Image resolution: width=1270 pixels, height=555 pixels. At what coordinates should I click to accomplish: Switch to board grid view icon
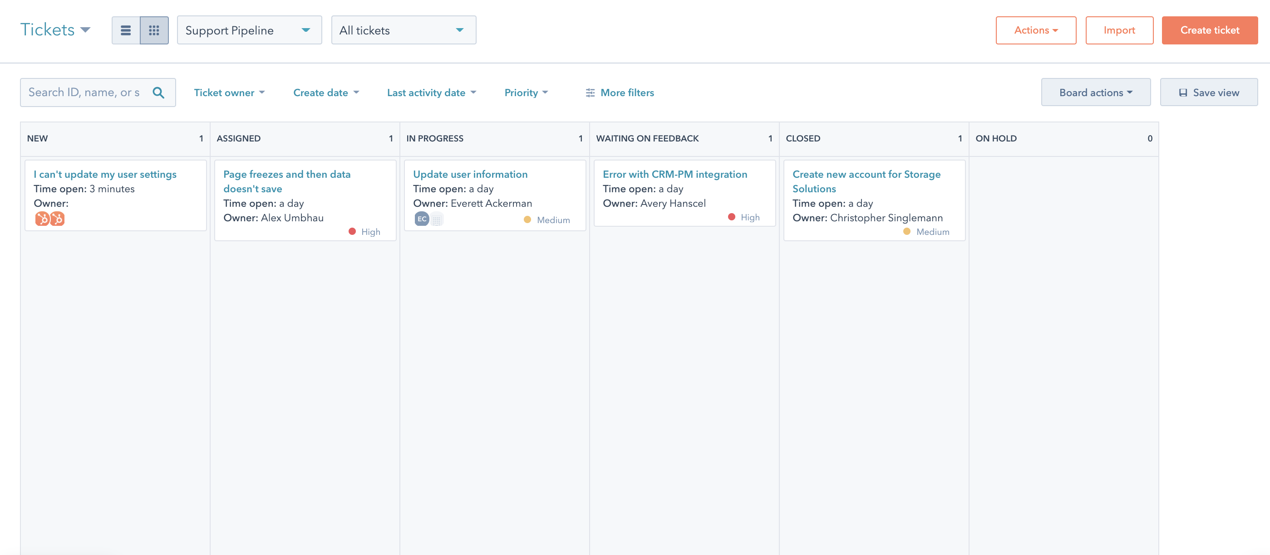click(x=154, y=30)
